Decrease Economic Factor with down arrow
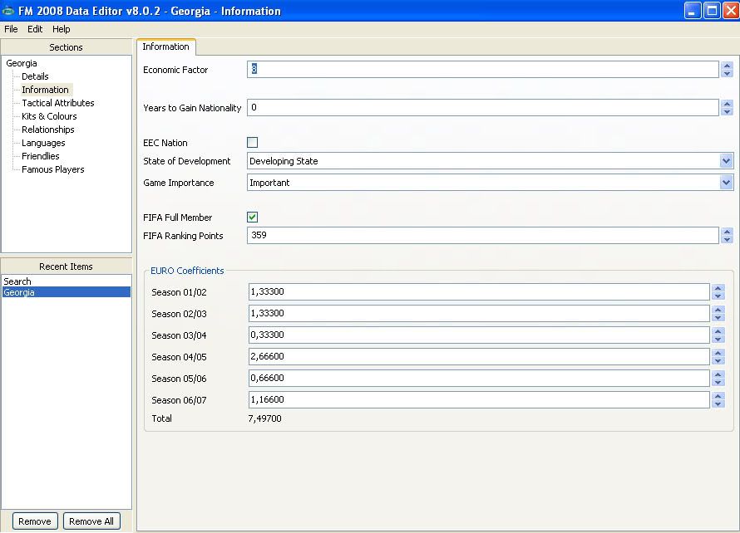The width and height of the screenshot is (740, 533). [x=727, y=74]
